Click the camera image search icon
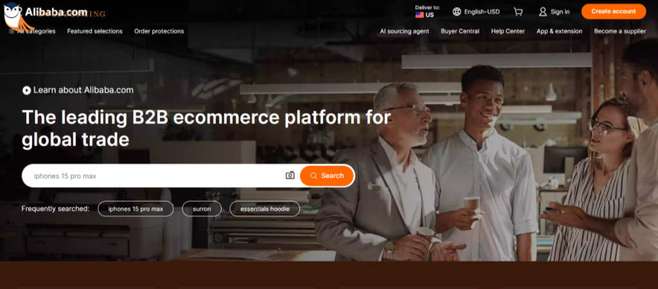 [x=290, y=175]
